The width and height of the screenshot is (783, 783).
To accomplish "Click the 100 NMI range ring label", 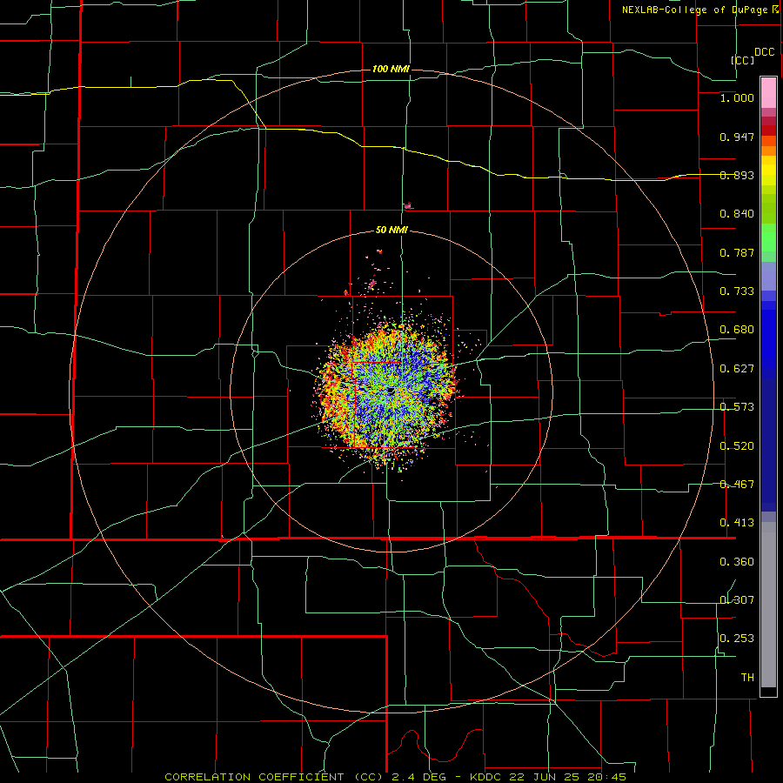I will (x=391, y=69).
